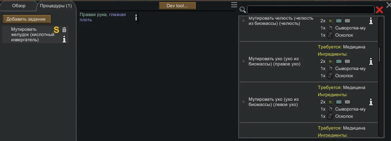
Task: Suspend the acid stomach mutation bill
Action: pos(56,30)
